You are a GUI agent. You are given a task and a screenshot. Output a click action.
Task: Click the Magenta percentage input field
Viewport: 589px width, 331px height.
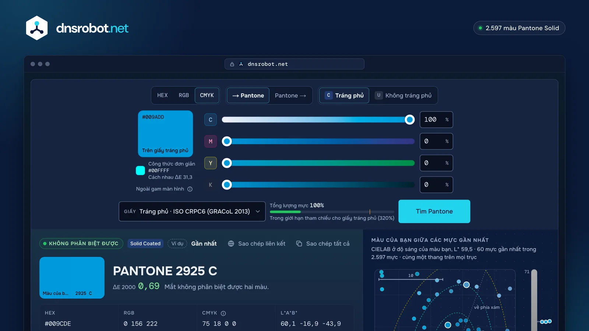click(x=436, y=141)
